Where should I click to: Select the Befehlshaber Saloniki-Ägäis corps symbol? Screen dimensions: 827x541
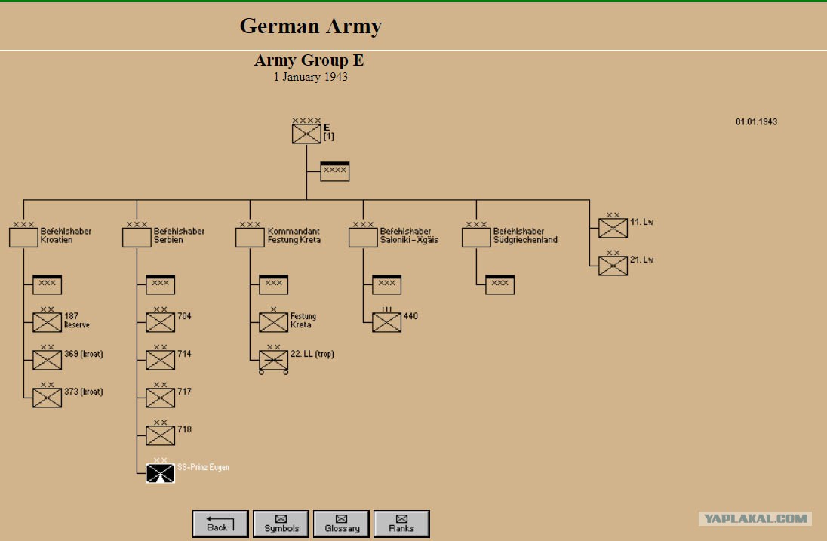point(363,237)
